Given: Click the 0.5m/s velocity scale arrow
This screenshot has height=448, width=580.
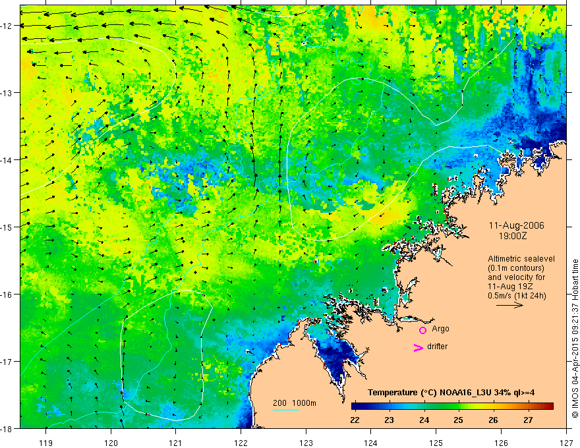Looking at the screenshot, I should [509, 305].
